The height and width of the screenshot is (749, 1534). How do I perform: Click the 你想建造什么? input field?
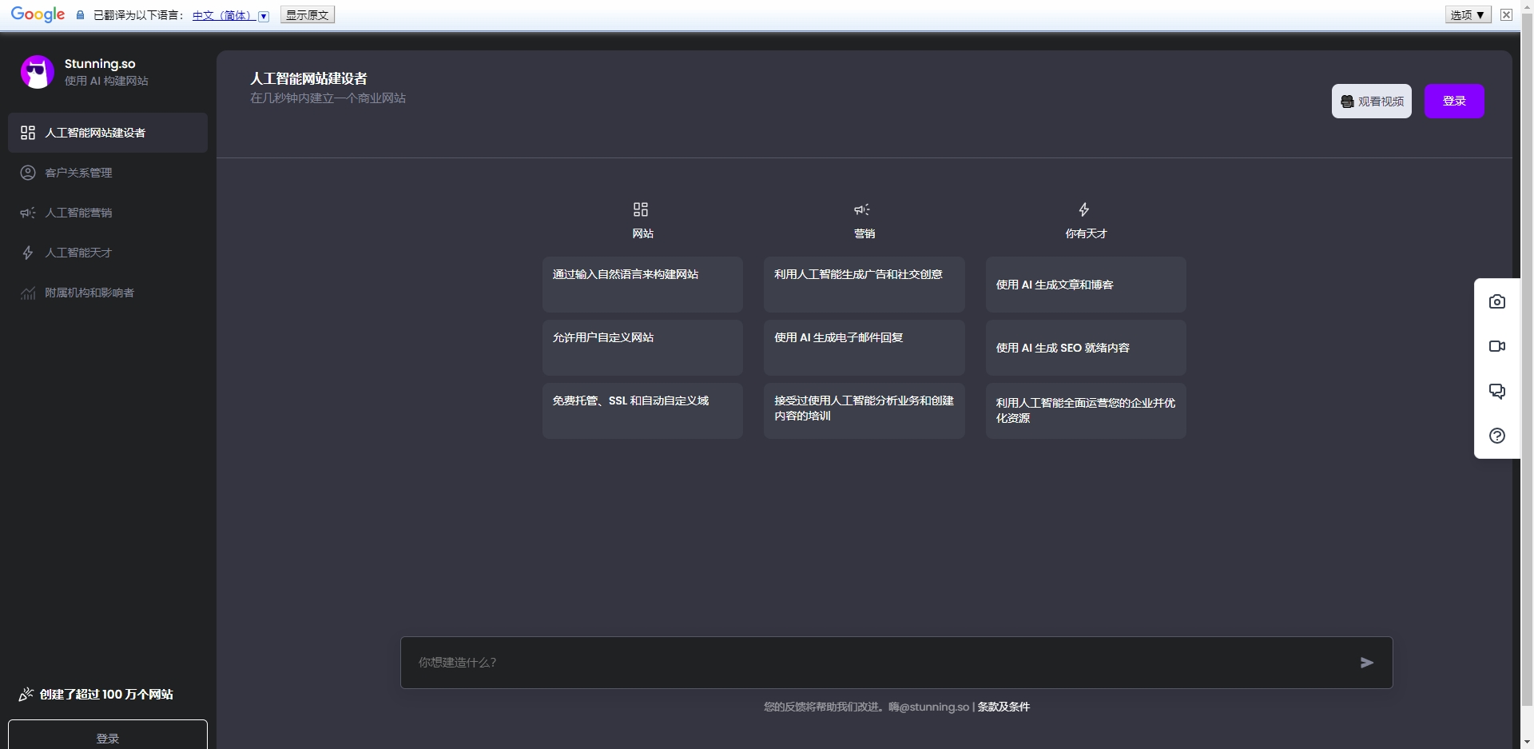tap(879, 662)
